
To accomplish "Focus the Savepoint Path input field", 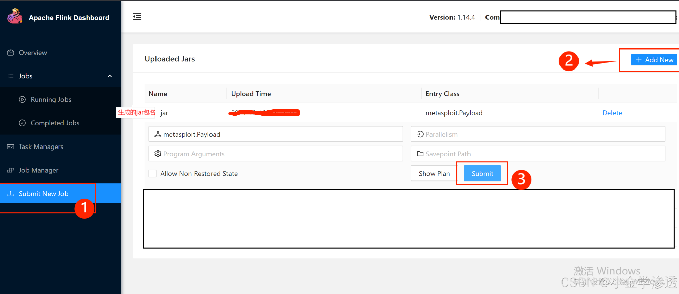I will [x=538, y=154].
